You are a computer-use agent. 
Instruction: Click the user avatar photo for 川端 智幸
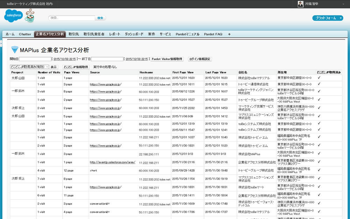pyautogui.click(x=300, y=4)
